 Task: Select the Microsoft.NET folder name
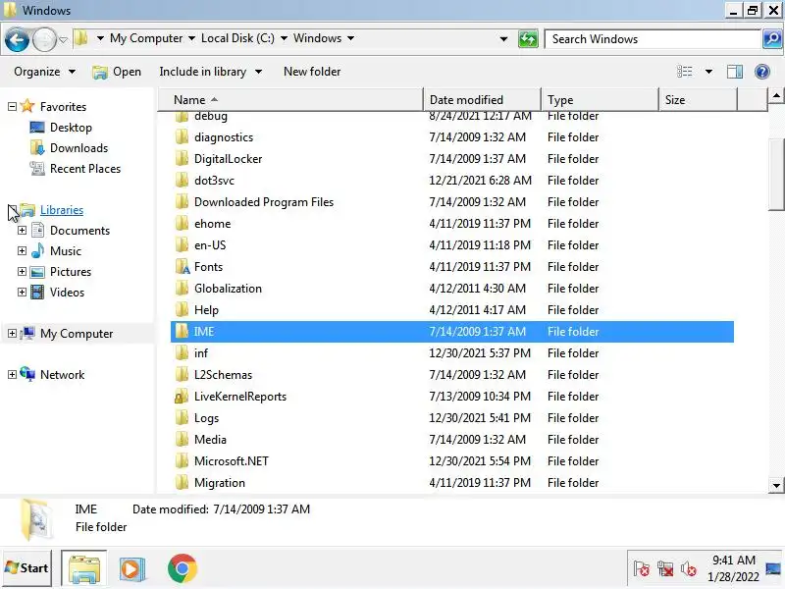(x=232, y=461)
